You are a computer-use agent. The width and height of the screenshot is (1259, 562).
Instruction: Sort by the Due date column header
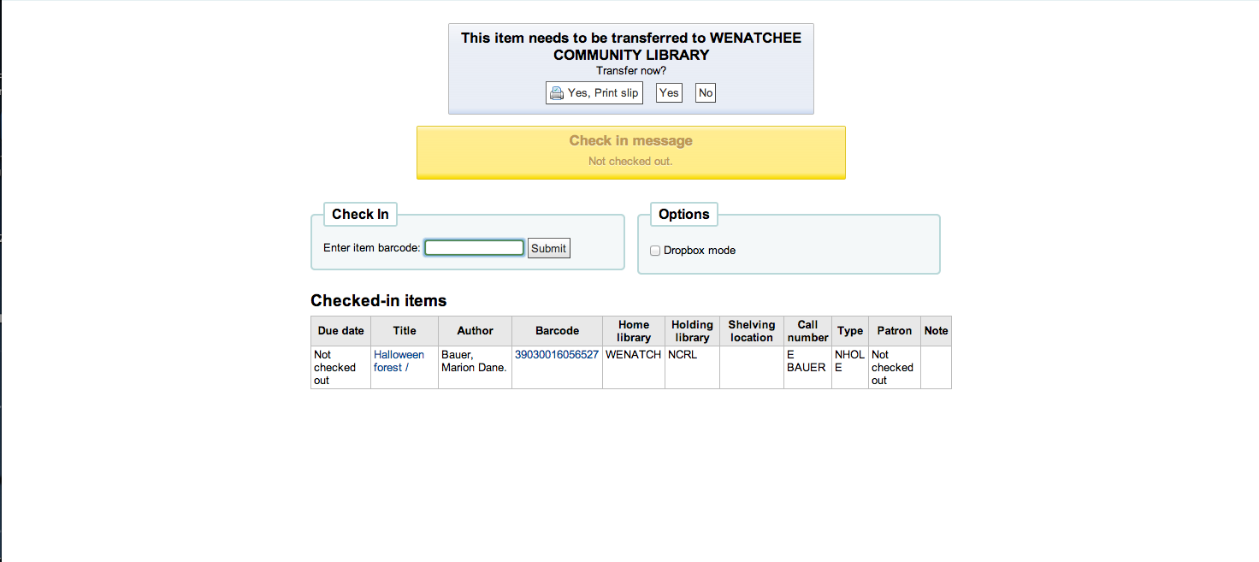pyautogui.click(x=340, y=331)
